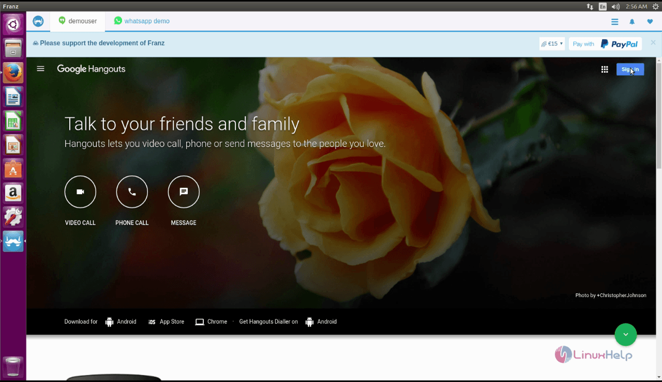Open Message via chat bubble icon
This screenshot has width=662, height=382.
point(184,192)
